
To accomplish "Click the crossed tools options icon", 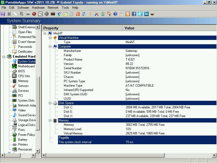I will point(97,14).
